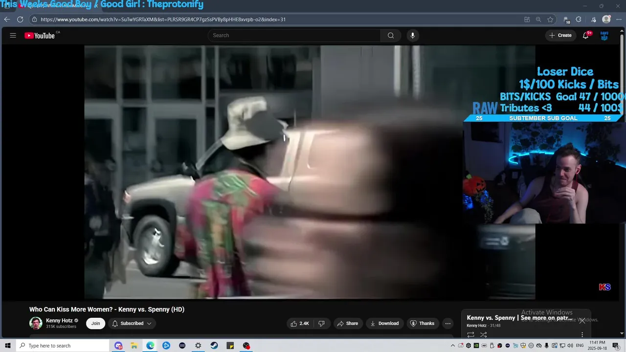626x352 pixels.
Task: Open the ENG language indicator
Action: (x=580, y=346)
